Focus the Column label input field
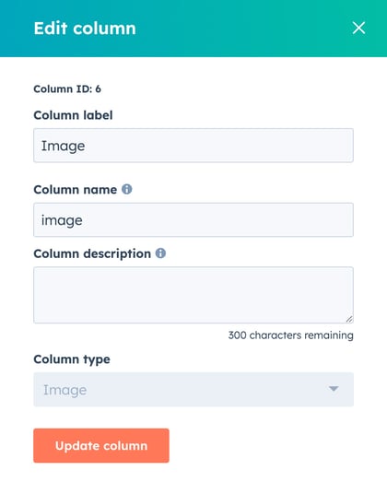The height and width of the screenshot is (482, 387). coord(193,146)
